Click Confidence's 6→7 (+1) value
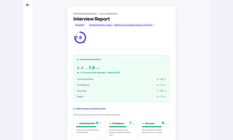The width and height of the screenshot is (233, 140). 162,85
